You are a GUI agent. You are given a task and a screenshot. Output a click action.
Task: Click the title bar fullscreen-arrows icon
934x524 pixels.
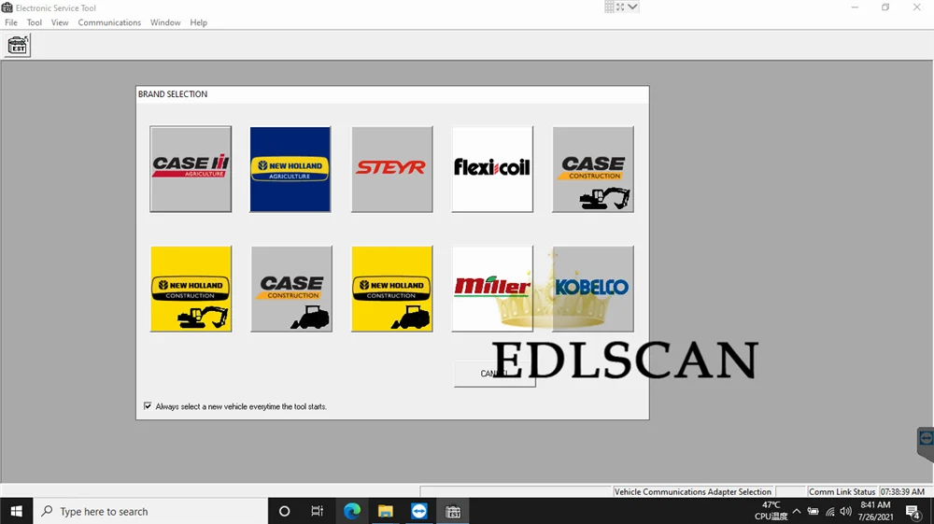(620, 7)
